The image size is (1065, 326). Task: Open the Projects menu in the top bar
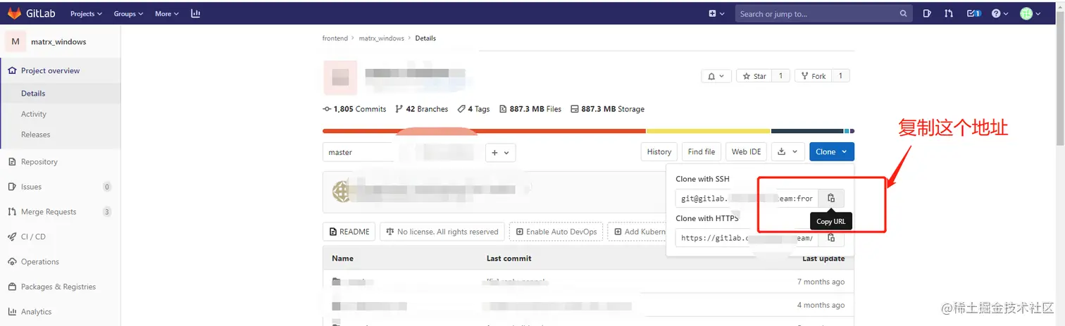coord(86,13)
